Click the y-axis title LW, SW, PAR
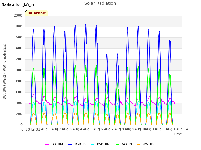This screenshot has width=201, height=150. click(x=5, y=72)
